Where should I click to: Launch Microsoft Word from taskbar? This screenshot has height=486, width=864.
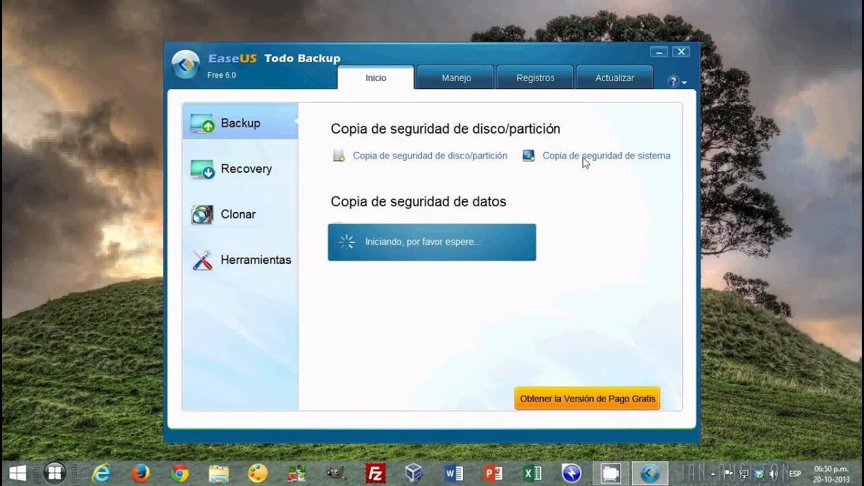click(454, 473)
